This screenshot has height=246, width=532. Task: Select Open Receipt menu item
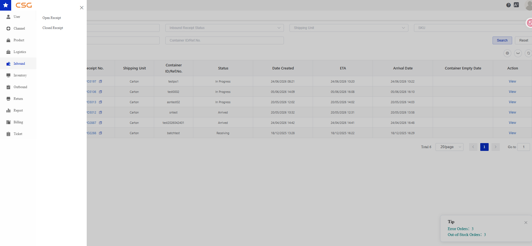click(52, 18)
